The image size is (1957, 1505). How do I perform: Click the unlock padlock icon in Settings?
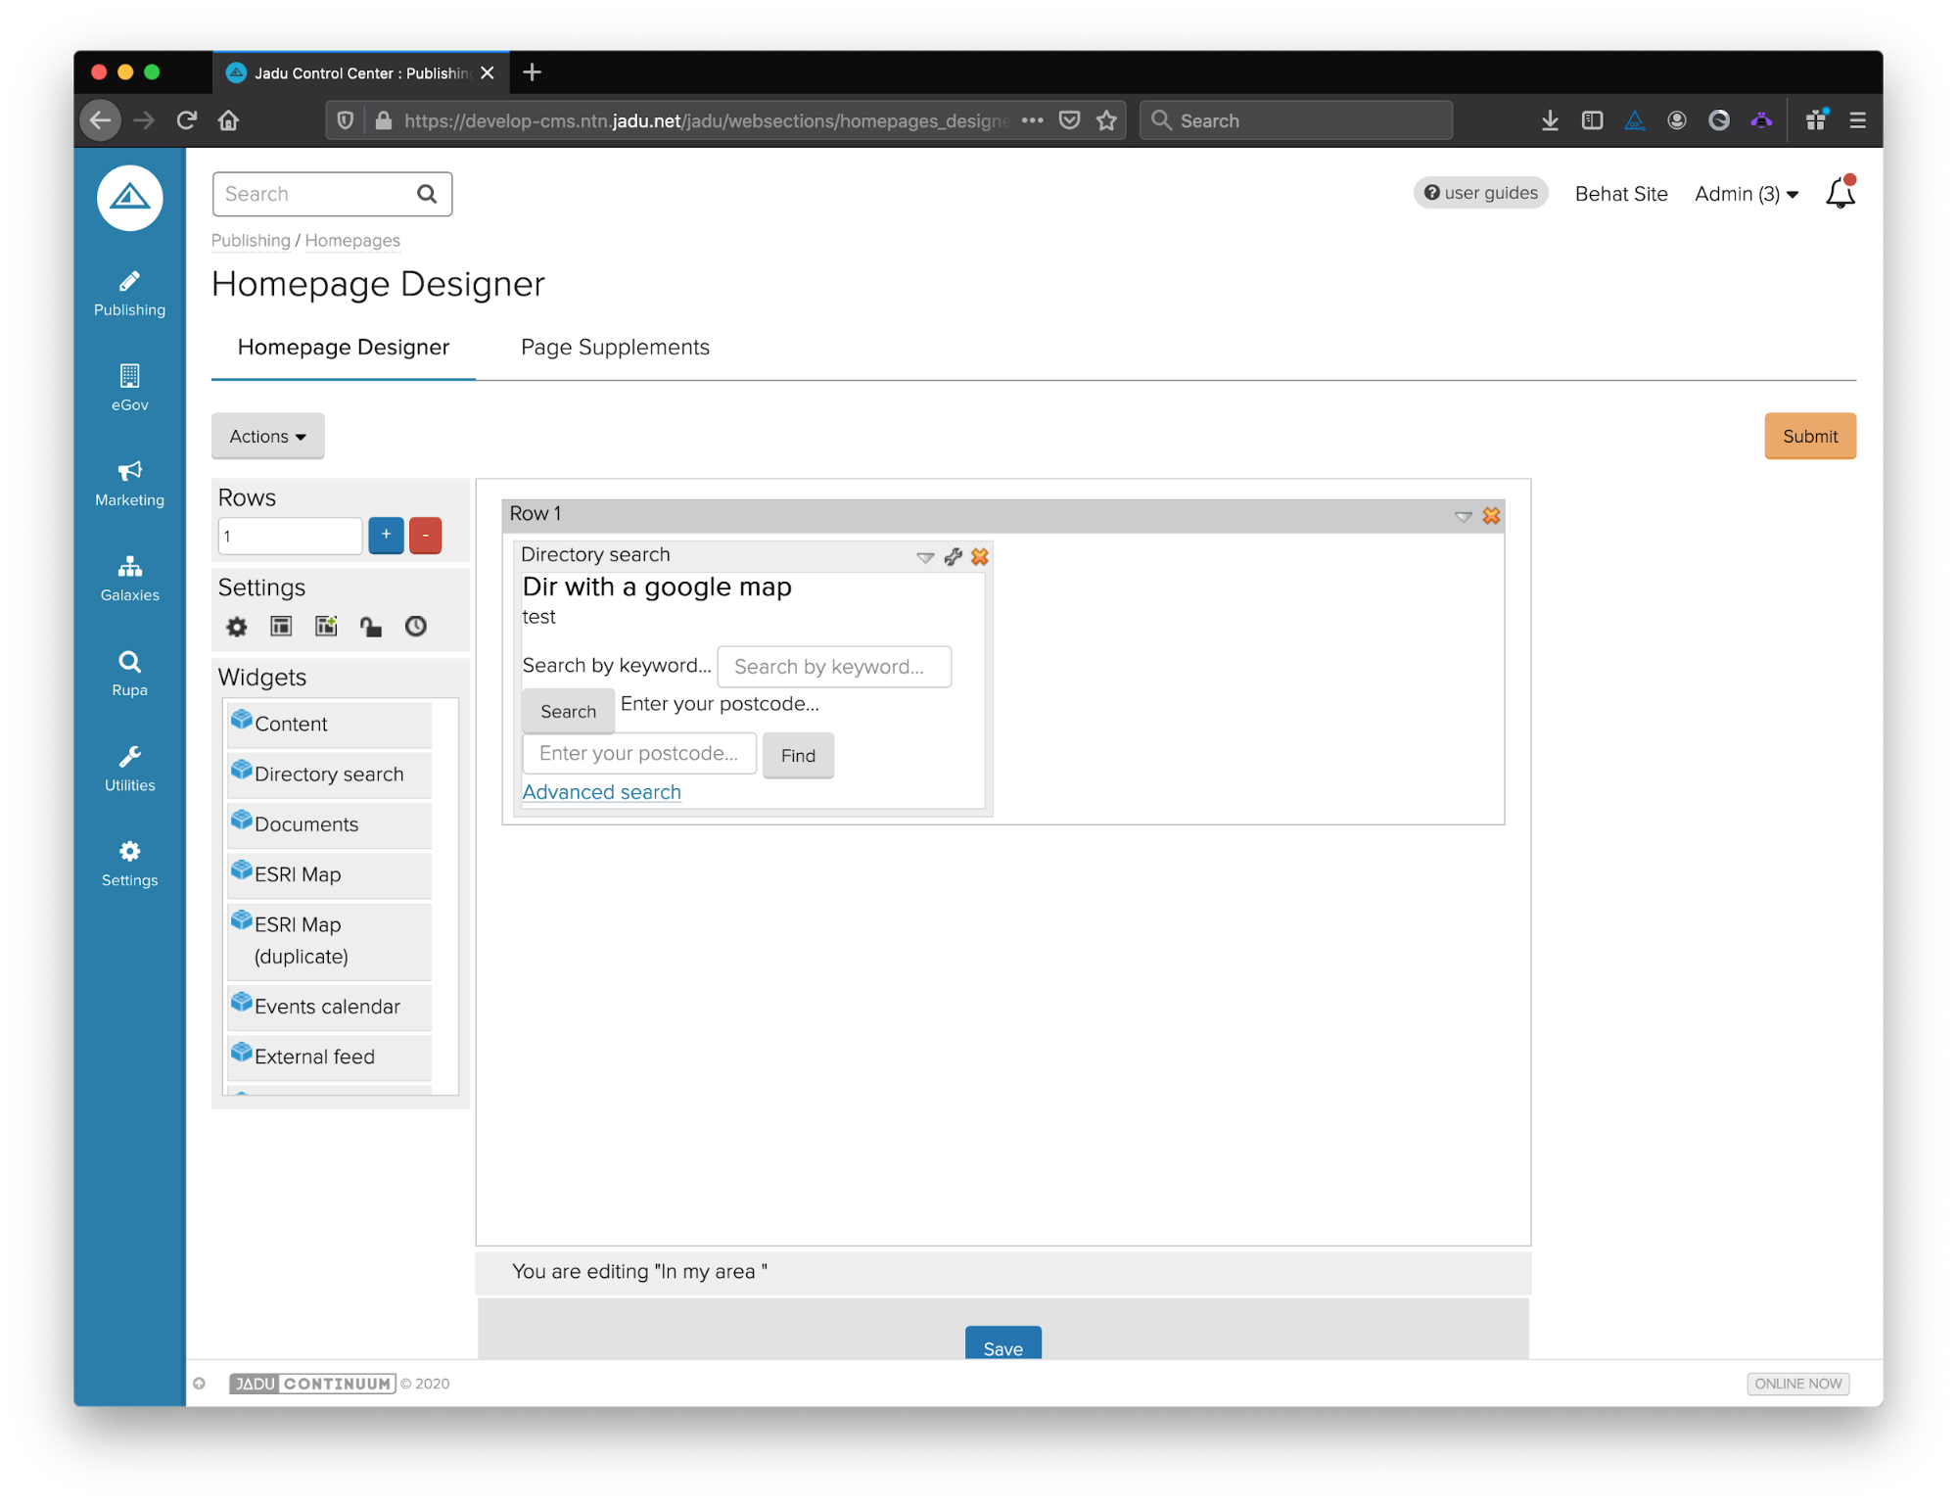[x=371, y=627]
